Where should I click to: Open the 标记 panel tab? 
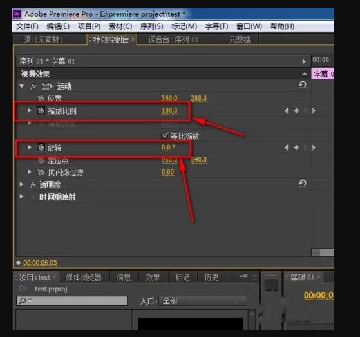[x=182, y=278]
